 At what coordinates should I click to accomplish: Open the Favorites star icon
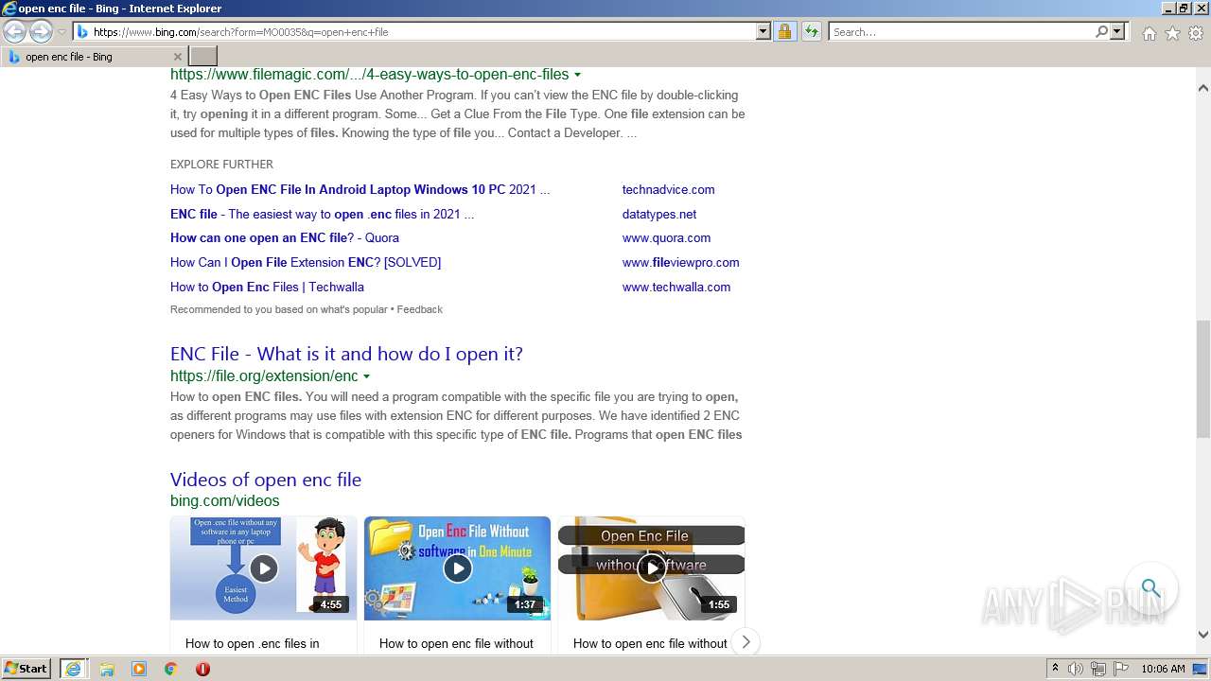1172,33
